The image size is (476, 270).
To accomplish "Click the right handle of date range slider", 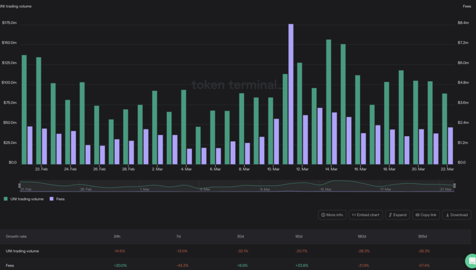I will click(454, 185).
